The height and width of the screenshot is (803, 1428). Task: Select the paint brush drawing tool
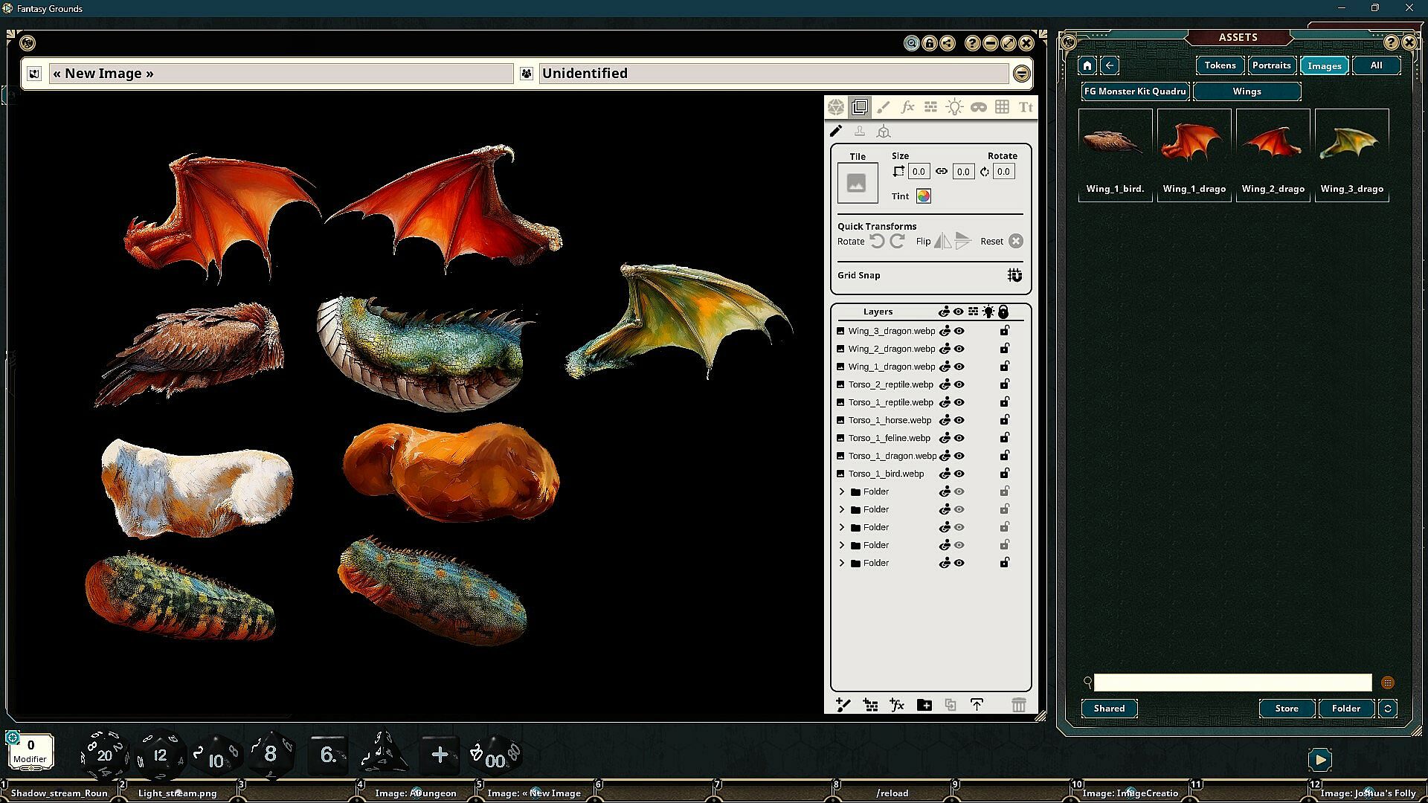[x=883, y=108]
